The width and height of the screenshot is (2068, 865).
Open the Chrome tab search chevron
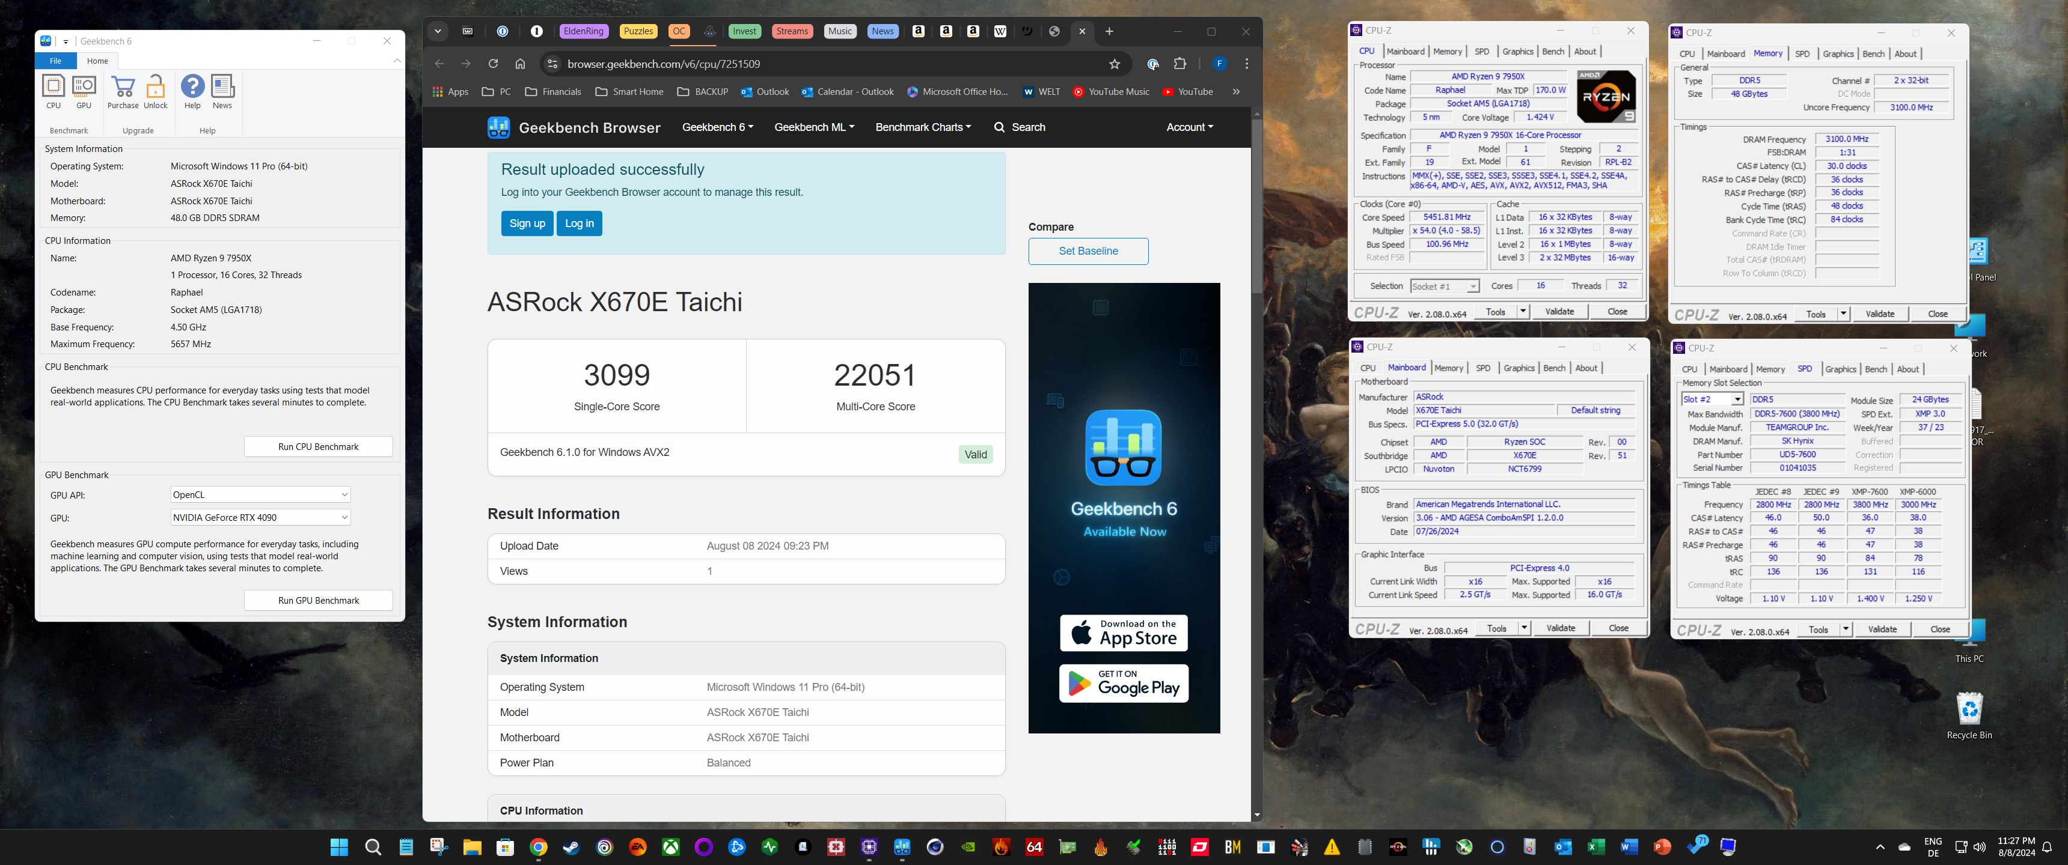point(438,31)
